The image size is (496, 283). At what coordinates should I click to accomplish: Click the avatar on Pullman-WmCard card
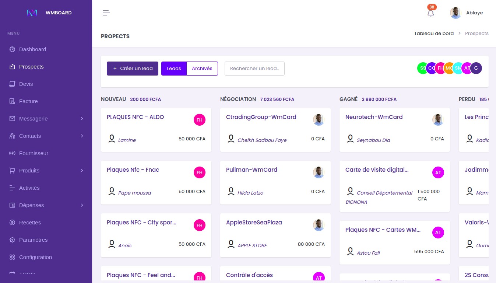319,172
